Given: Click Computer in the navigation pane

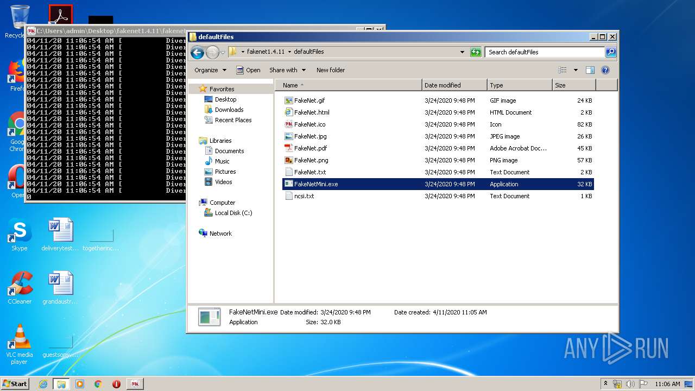Looking at the screenshot, I should 222,203.
